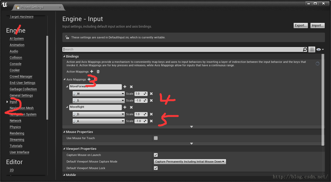Open Garbage Collection settings
331x182 pixels.
23,89
